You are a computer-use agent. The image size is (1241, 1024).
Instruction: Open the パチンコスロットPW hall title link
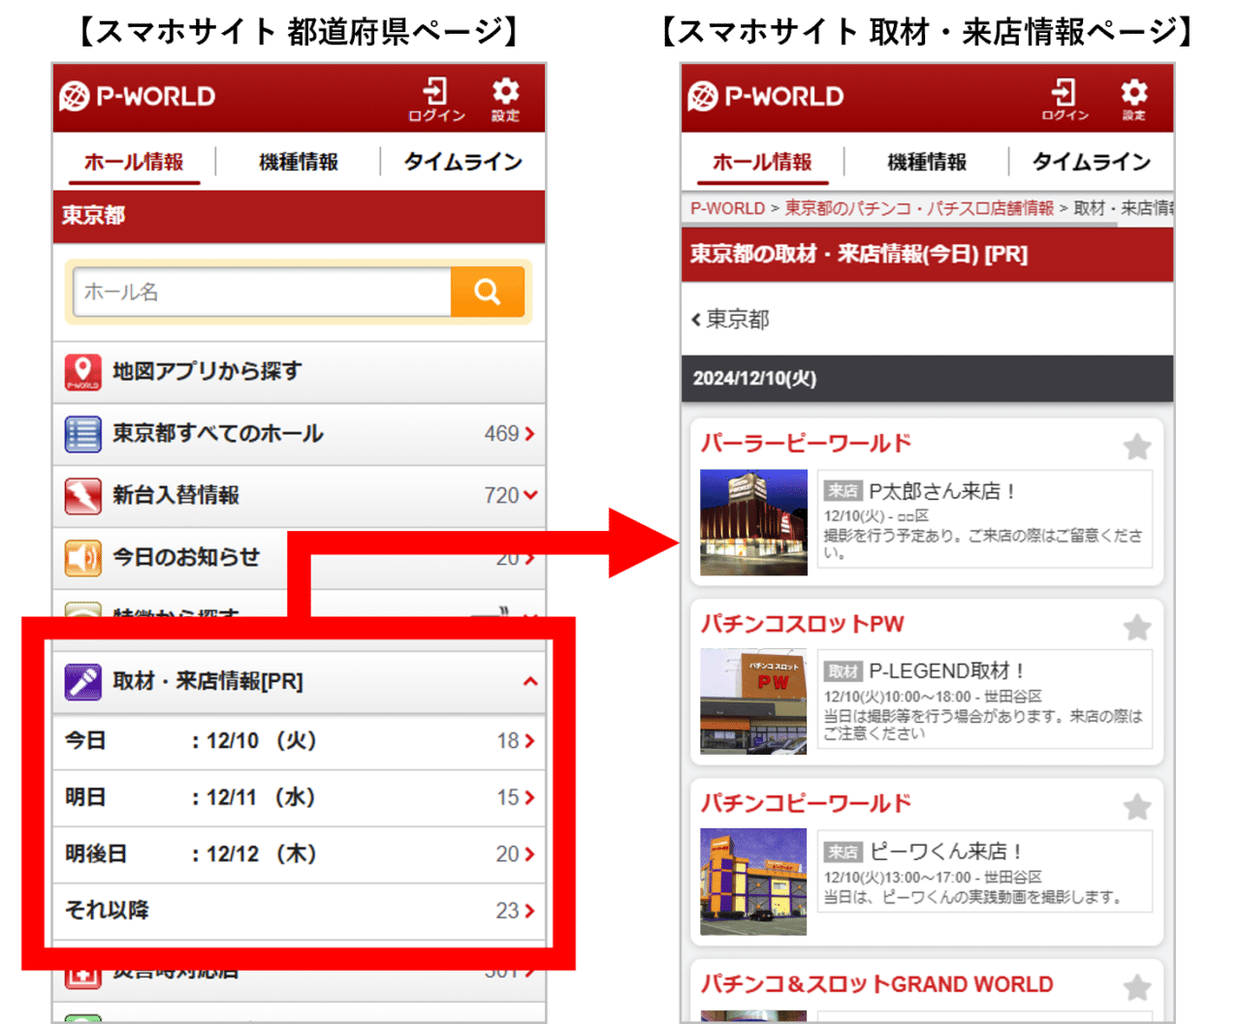(803, 624)
